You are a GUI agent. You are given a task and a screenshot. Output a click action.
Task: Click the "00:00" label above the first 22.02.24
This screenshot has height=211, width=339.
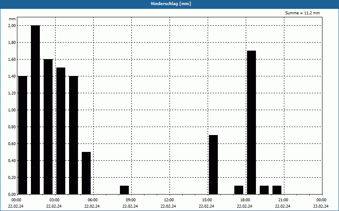click(17, 200)
